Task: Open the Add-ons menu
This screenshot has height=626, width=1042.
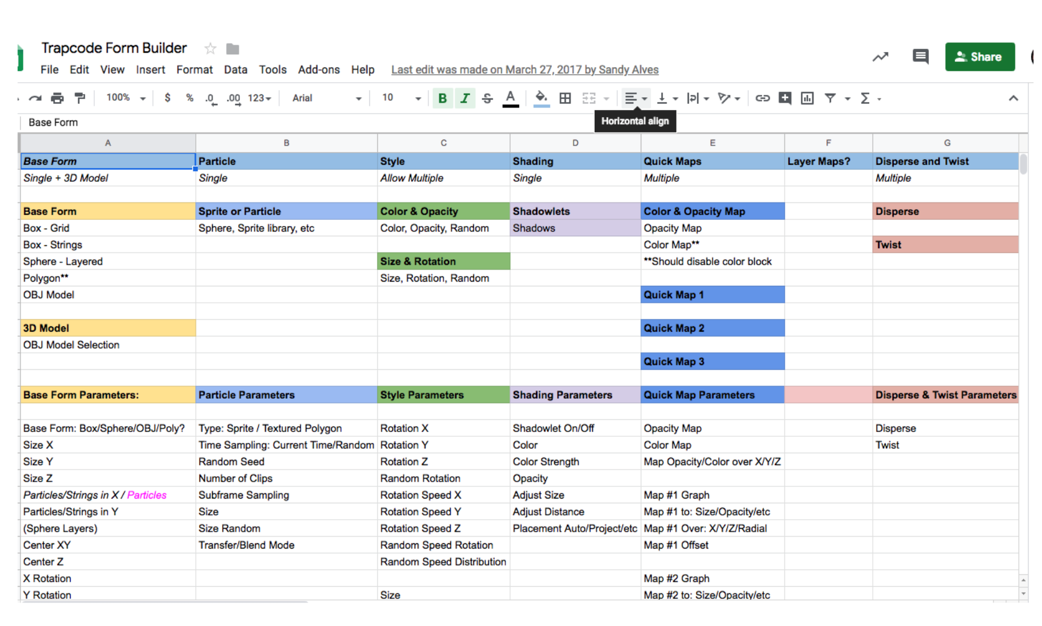Action: point(319,70)
